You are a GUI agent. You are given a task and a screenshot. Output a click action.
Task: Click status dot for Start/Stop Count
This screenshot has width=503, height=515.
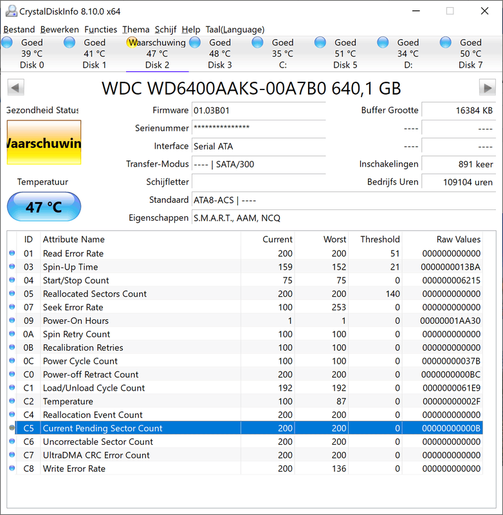coord(12,280)
